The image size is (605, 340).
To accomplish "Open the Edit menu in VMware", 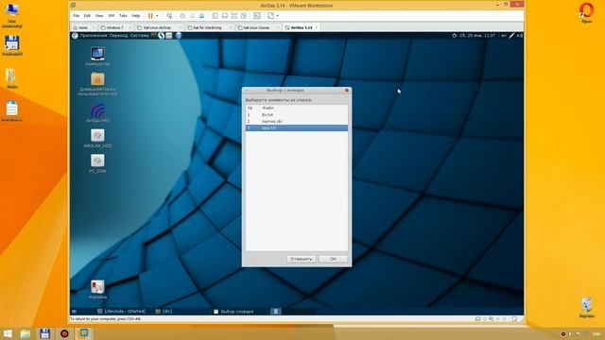I will tap(87, 16).
